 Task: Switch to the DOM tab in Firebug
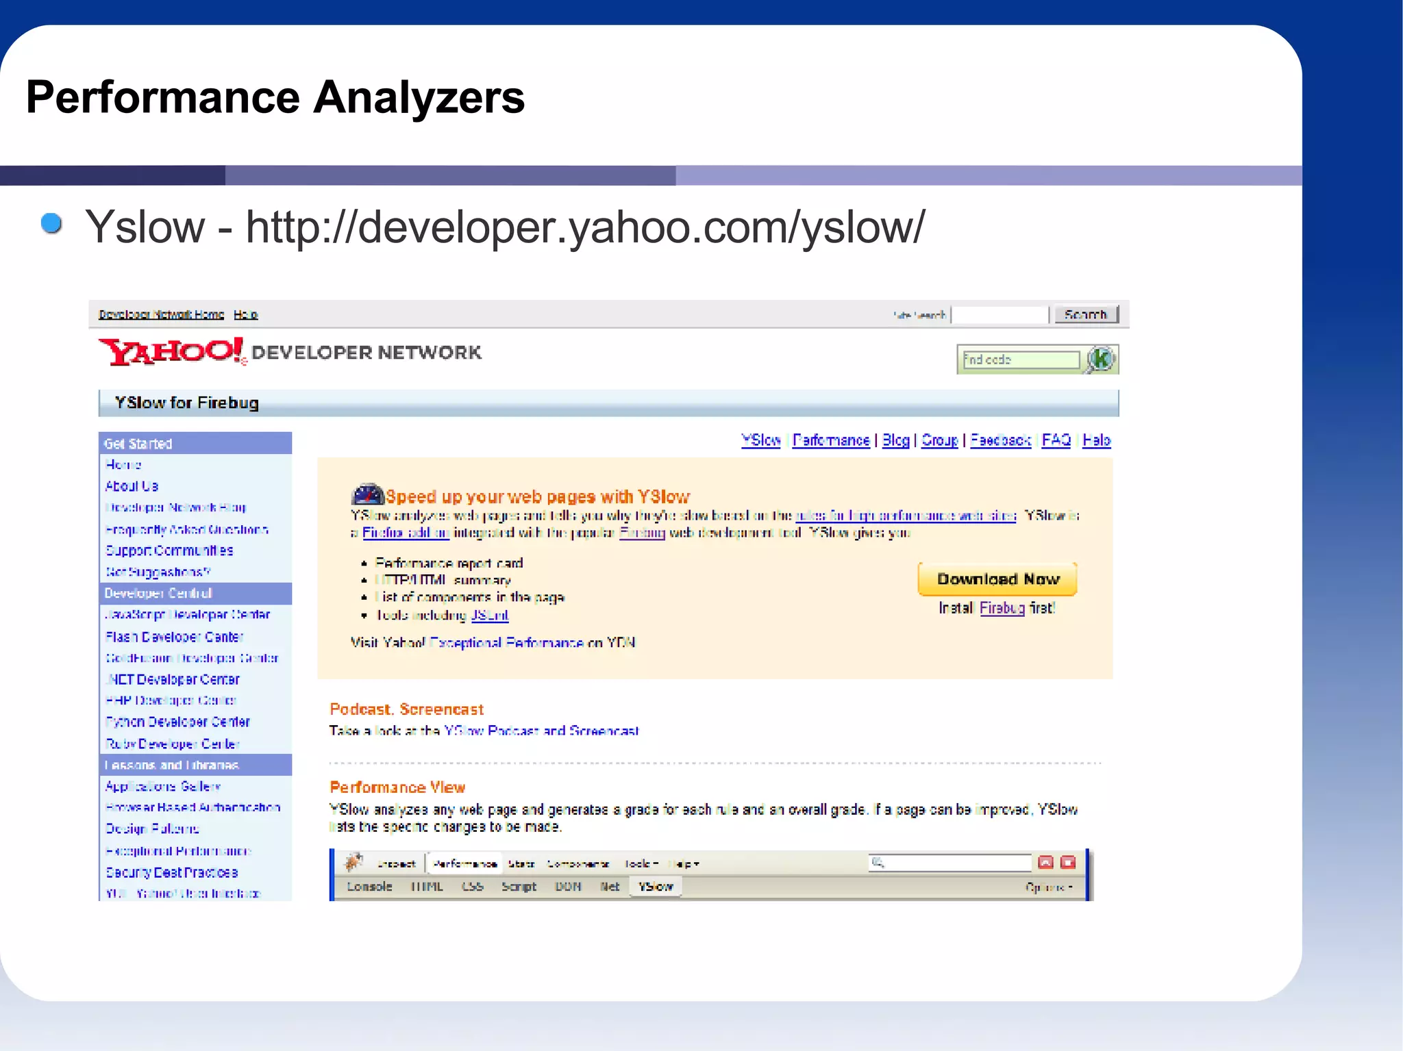(568, 887)
